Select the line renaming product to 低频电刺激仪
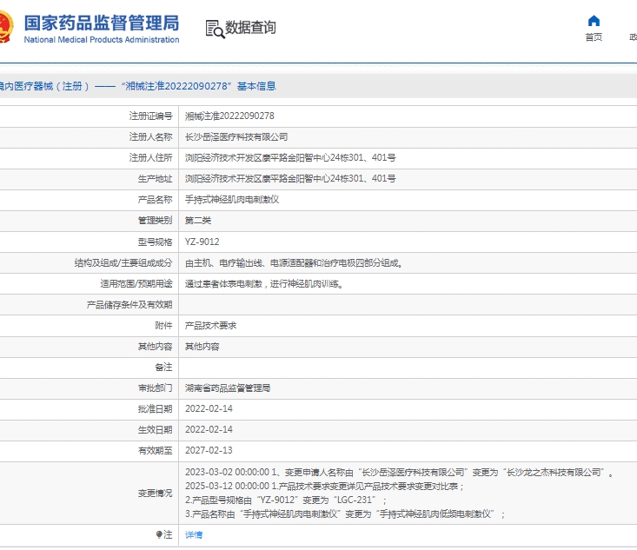 (x=345, y=514)
